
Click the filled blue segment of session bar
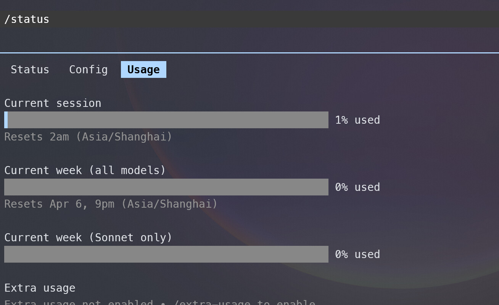point(6,120)
